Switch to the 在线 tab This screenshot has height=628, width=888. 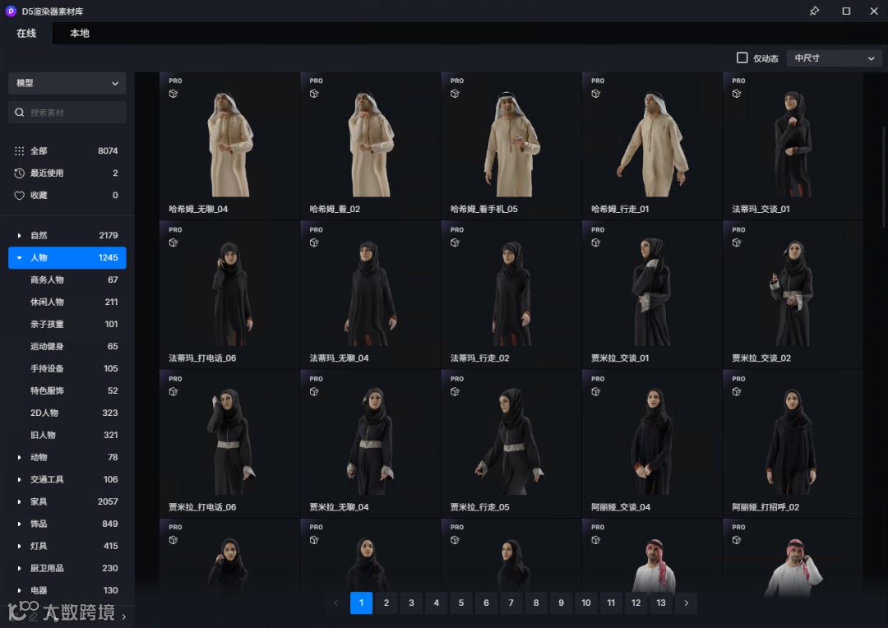(26, 33)
